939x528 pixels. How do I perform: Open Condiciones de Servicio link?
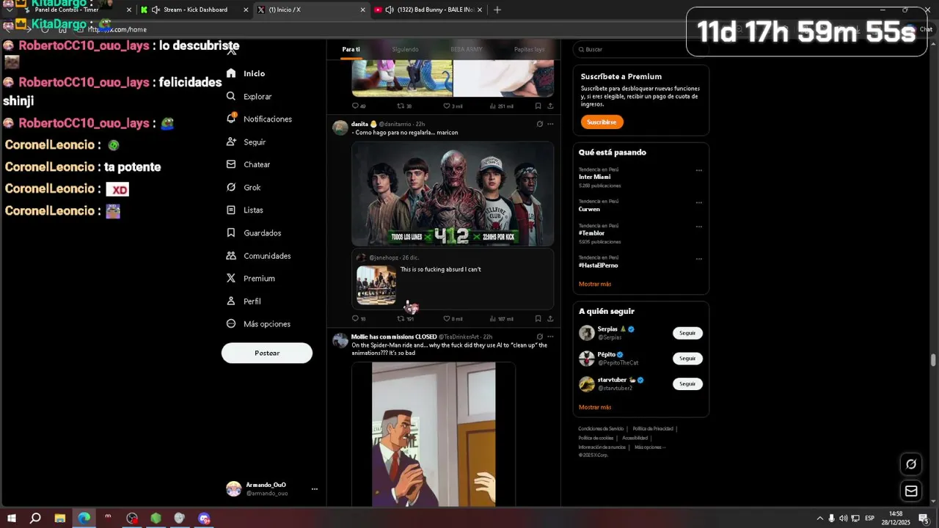click(x=601, y=429)
